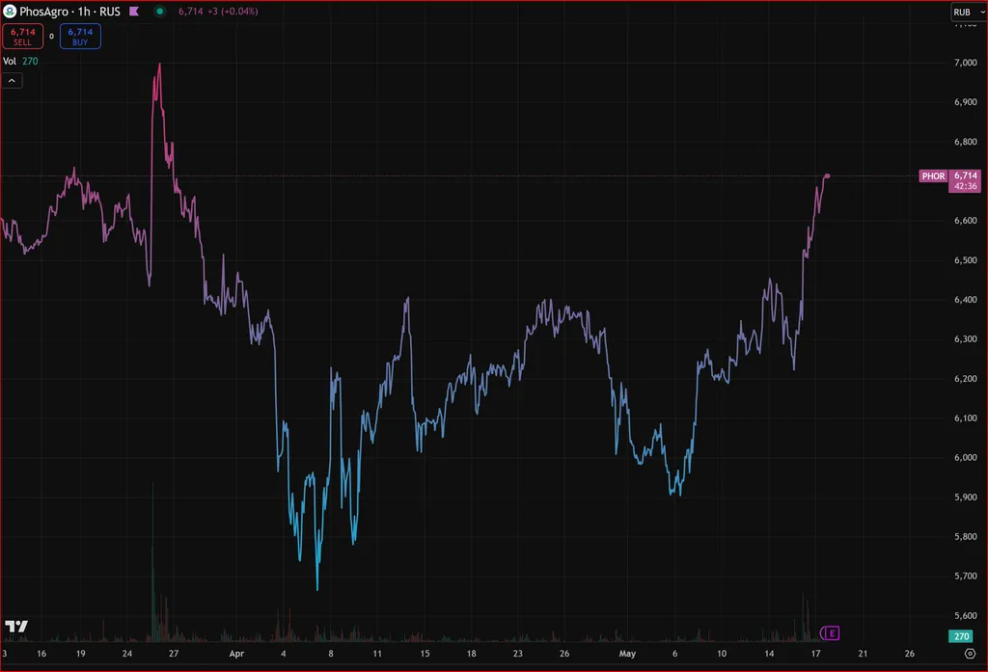
Task: Click the SELL 6,714 button
Action: 23,37
